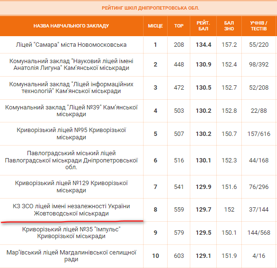The image size is (277, 268).
Task: Click ZNO score '151.6'
Action: tap(229, 187)
